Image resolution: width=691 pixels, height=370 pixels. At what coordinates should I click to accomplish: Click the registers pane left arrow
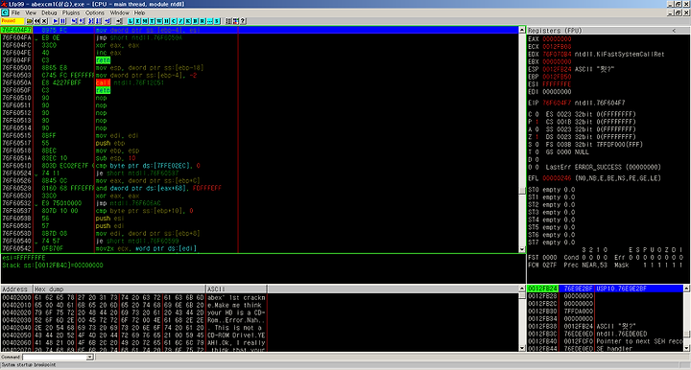[x=674, y=31]
